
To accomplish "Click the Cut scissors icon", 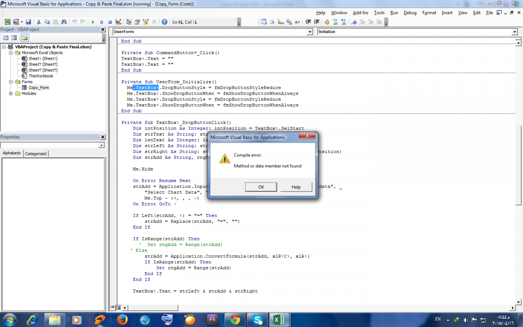I will (39, 21).
